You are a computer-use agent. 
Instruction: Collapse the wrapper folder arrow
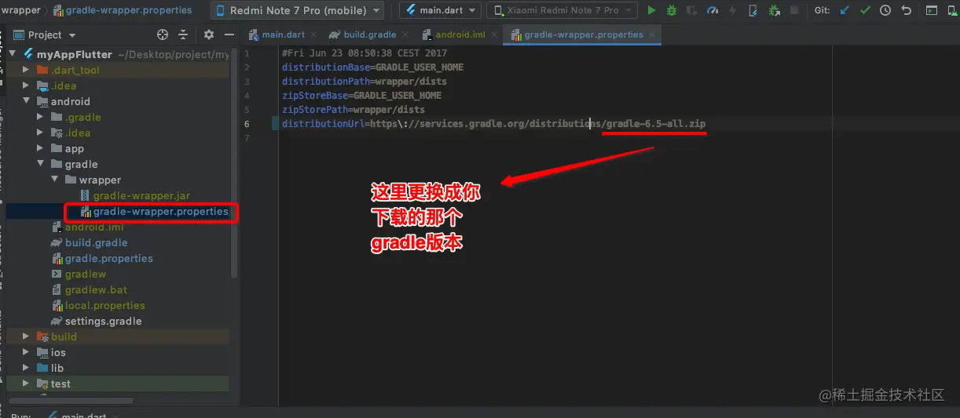point(54,180)
